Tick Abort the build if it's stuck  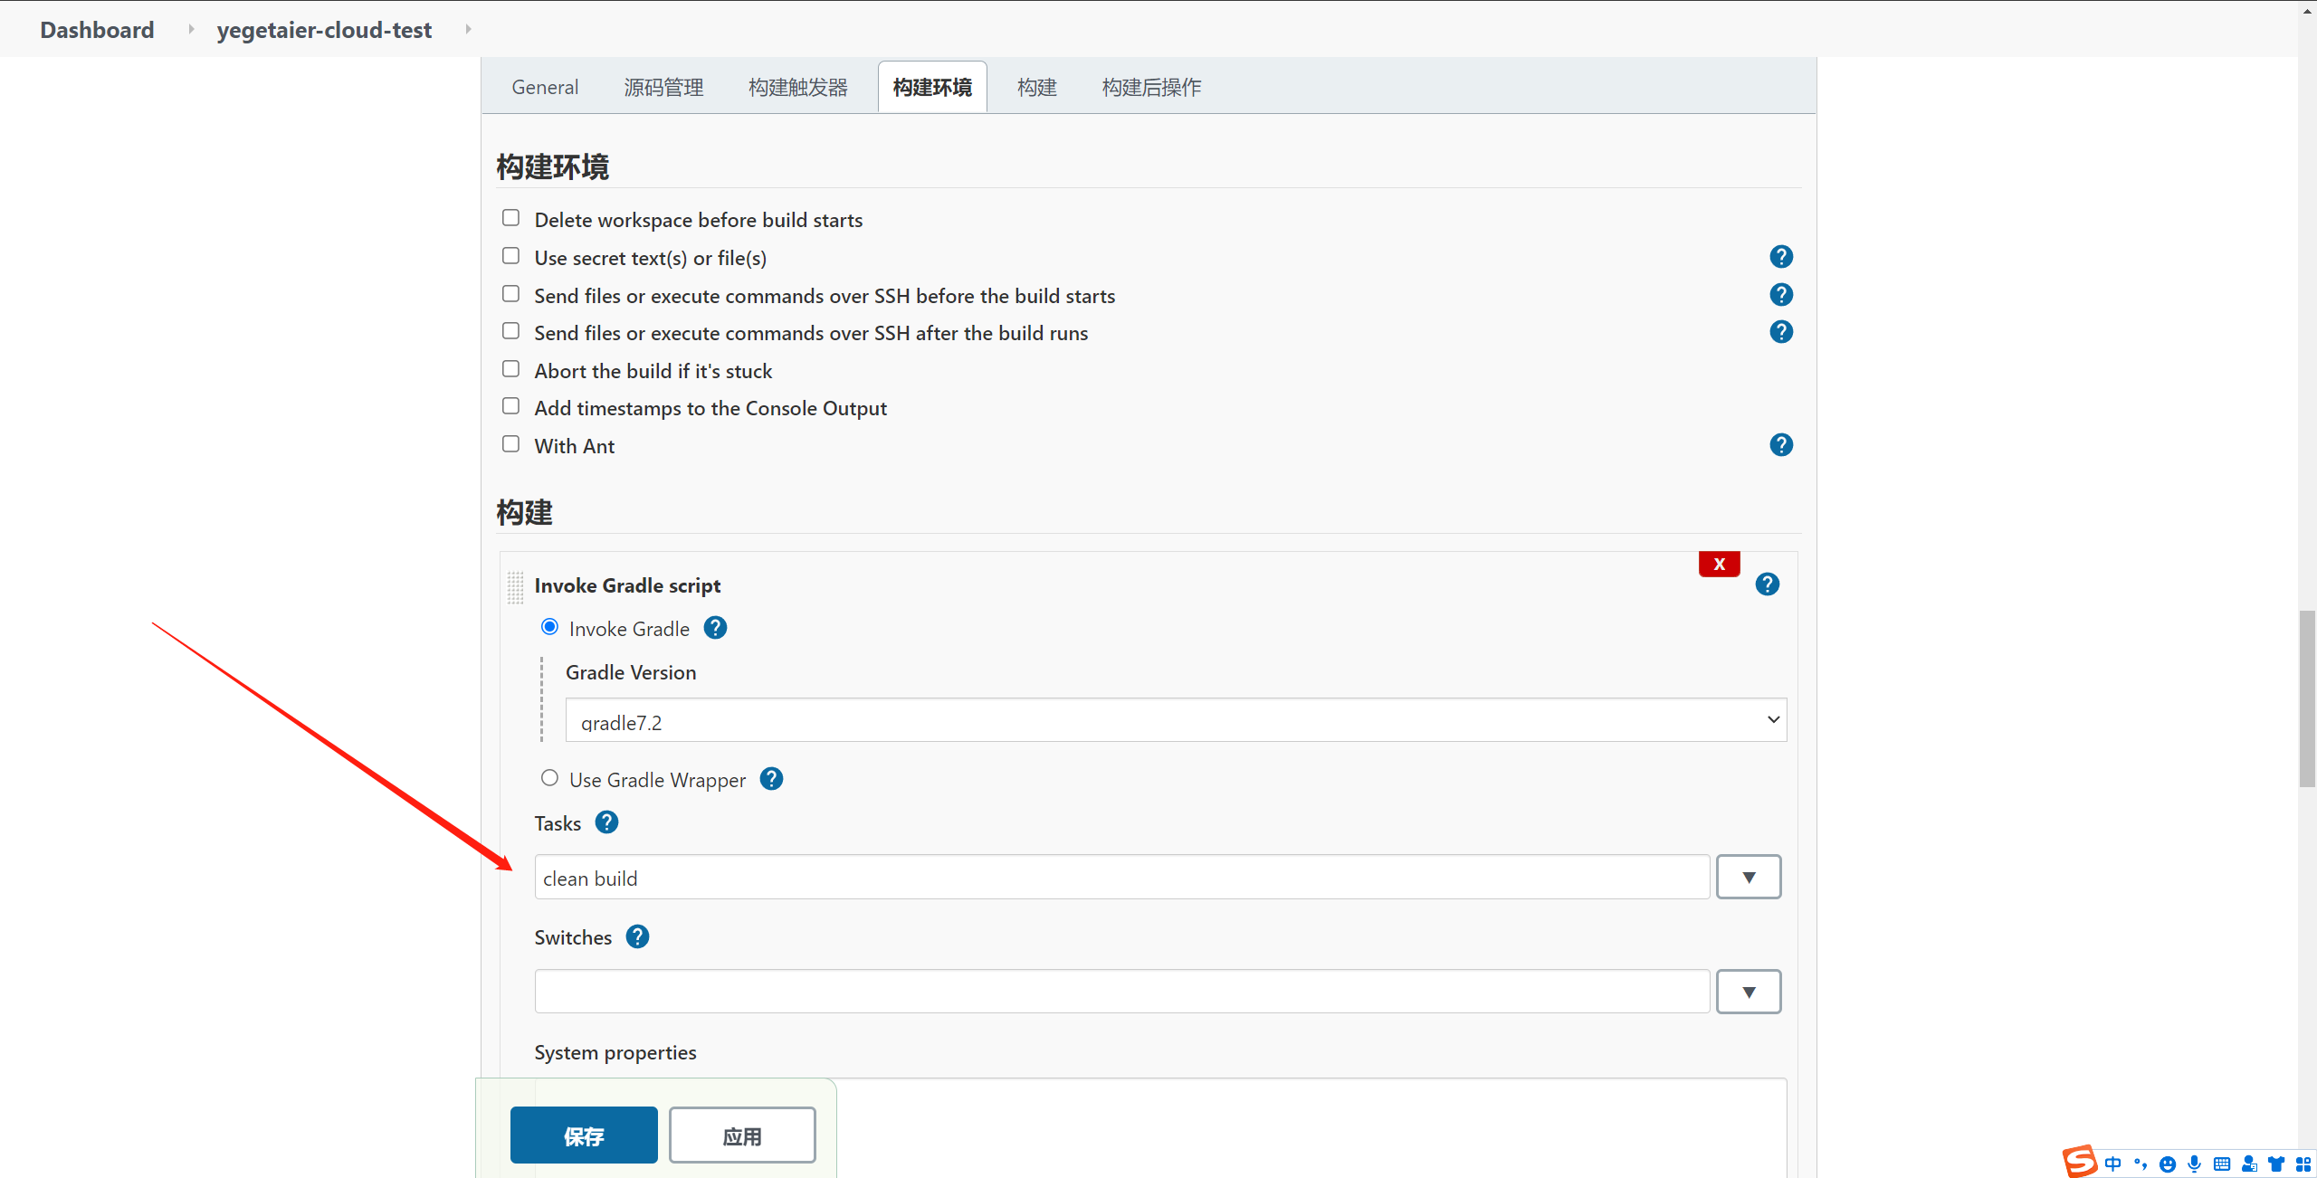coord(511,369)
